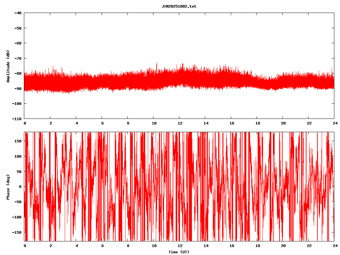Click the plot title JXN20251002.txt
The height and width of the screenshot is (255, 340).
pyautogui.click(x=179, y=6)
